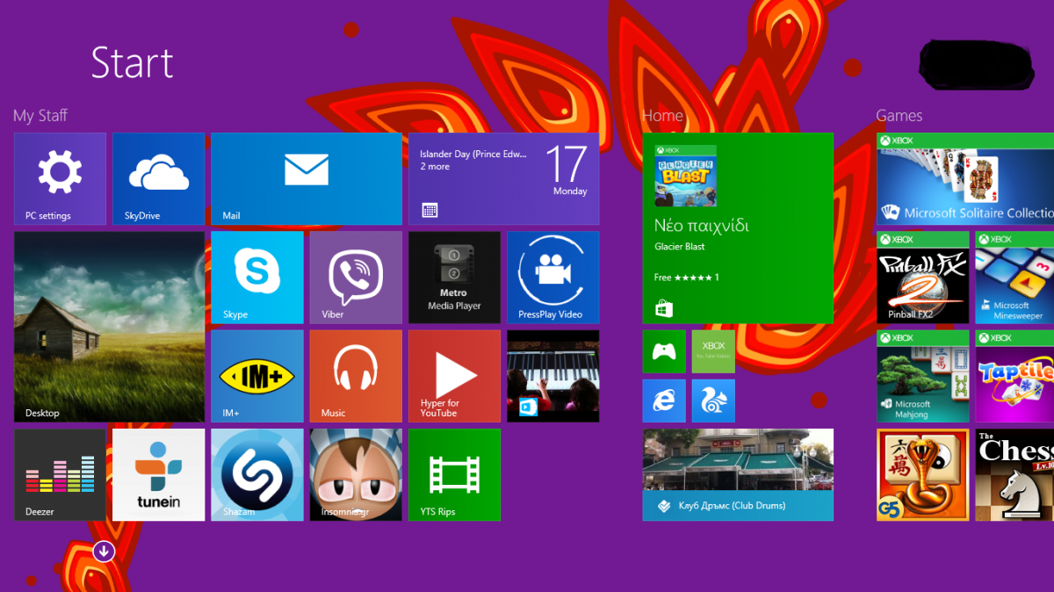The width and height of the screenshot is (1054, 592).
Task: Open Metro Media Player tile
Action: [x=455, y=278]
